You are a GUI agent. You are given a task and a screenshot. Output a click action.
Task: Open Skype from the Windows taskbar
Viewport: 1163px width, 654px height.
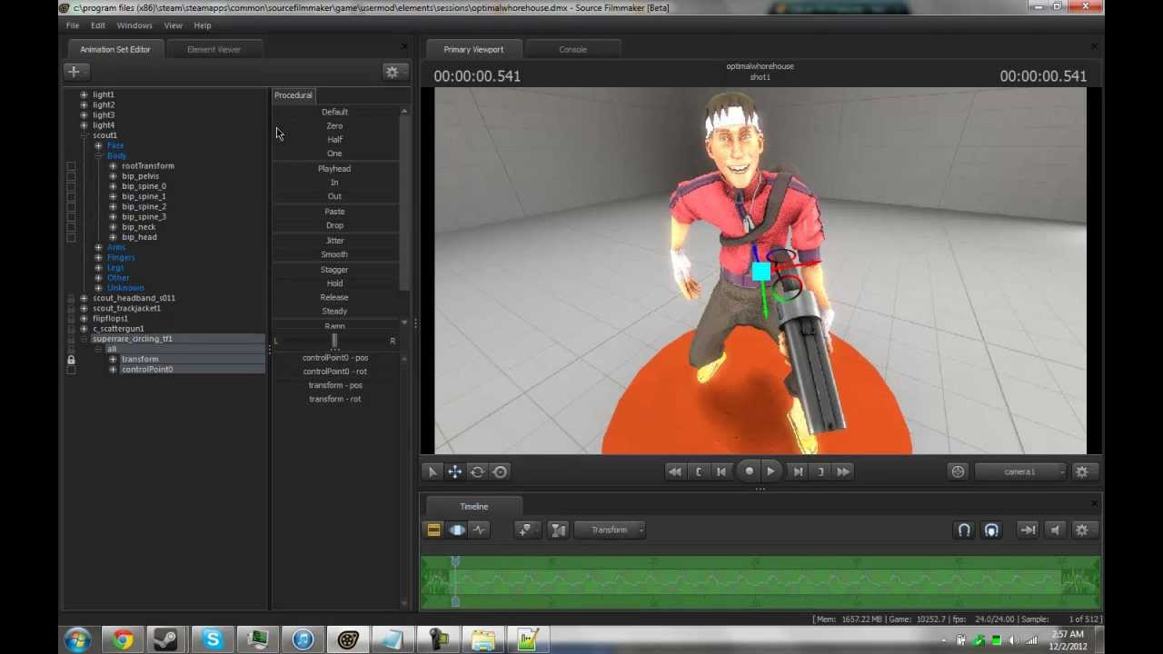tap(213, 640)
